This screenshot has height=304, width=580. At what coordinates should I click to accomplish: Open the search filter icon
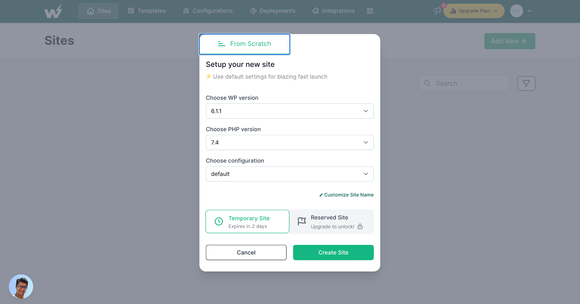pos(526,83)
